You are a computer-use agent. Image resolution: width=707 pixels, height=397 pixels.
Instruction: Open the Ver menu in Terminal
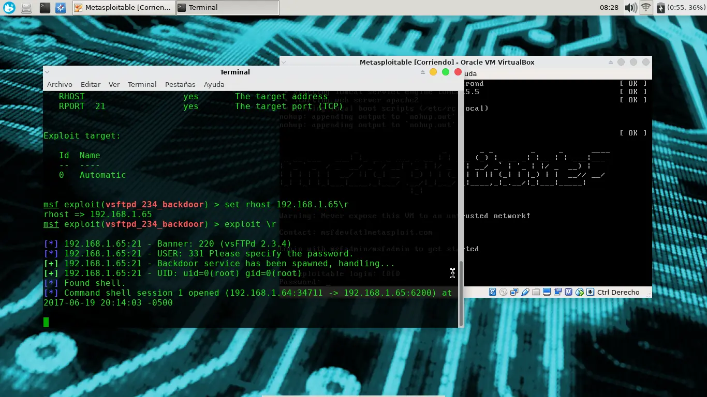[114, 84]
